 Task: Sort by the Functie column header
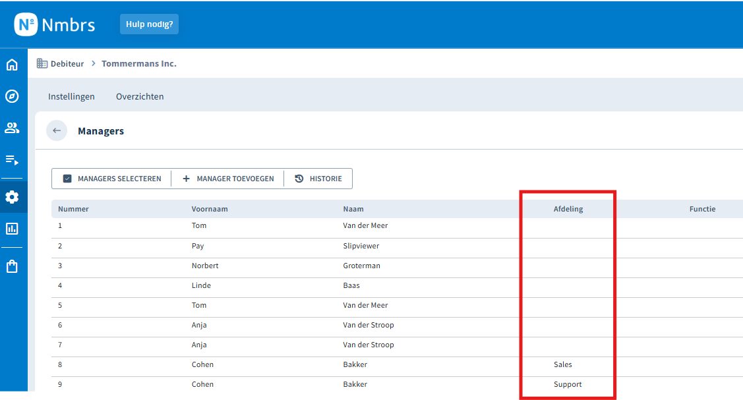702,209
